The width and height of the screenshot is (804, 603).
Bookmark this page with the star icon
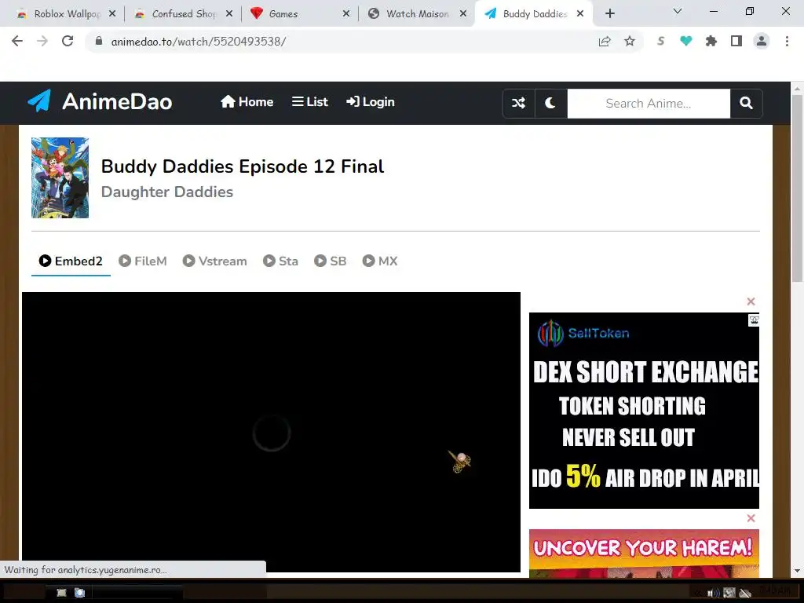630,42
